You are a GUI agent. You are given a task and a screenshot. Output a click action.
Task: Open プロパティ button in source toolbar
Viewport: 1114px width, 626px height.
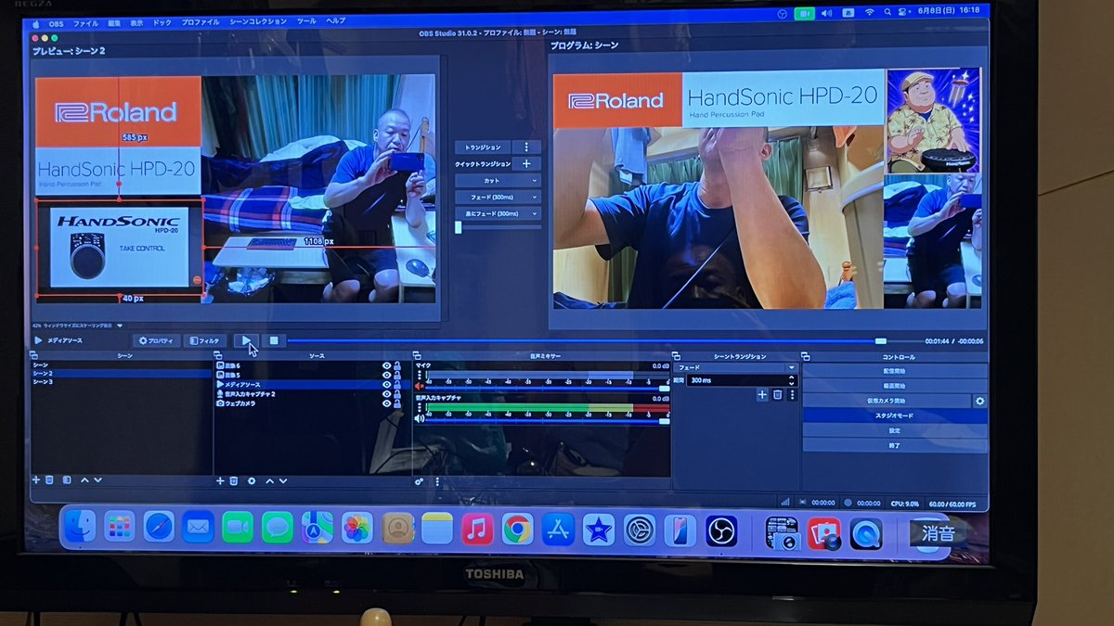pos(157,340)
